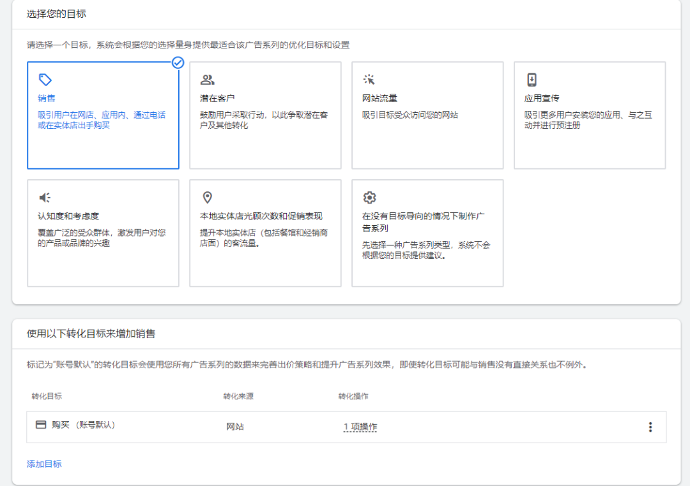Screen dimensions: 690x486
Task: Click the 使用以下转化目标来增加销售 heading
Action: [x=91, y=334]
